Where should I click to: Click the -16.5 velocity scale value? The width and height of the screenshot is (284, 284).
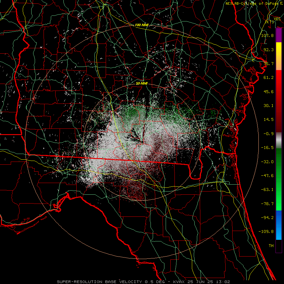[267, 148]
